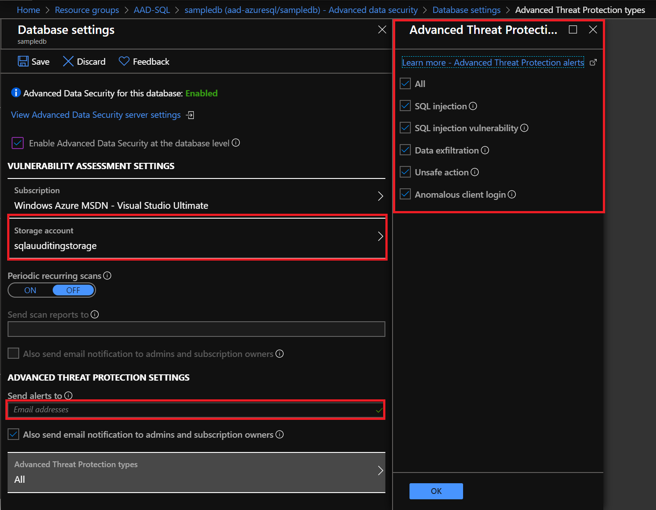Uncheck the SQL injection vulnerability checkbox
This screenshot has width=656, height=510.
coord(405,128)
